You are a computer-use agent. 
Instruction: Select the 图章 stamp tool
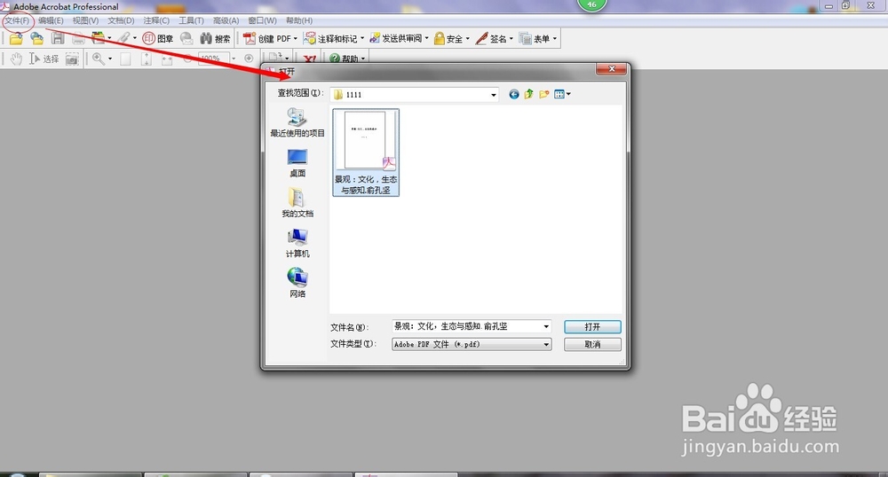157,38
